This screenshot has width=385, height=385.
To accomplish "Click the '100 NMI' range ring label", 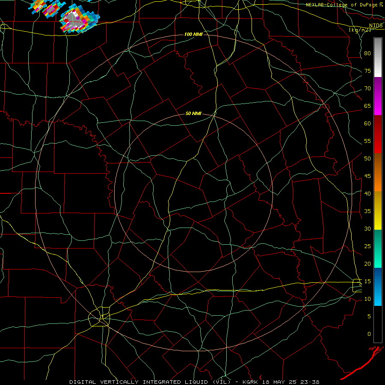I will 193,34.
